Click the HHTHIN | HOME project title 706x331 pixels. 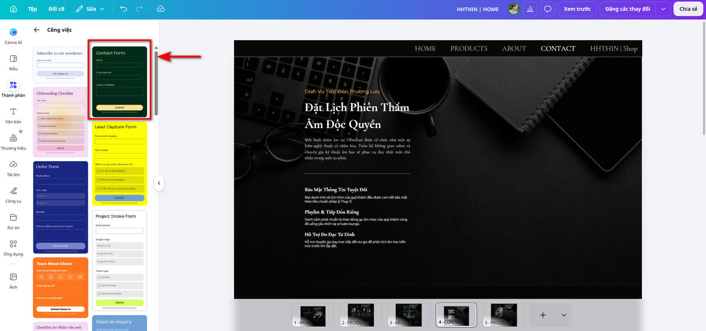coord(478,9)
